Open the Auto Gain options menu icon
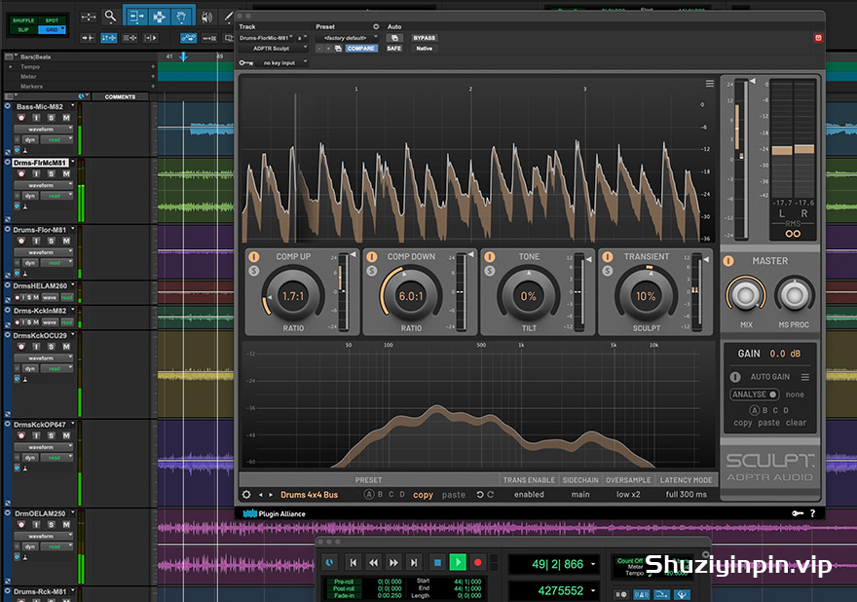Viewport: 857px width, 602px height. pos(805,377)
